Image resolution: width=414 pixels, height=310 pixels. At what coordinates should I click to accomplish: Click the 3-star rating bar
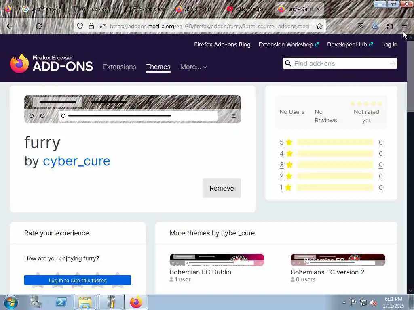point(335,165)
